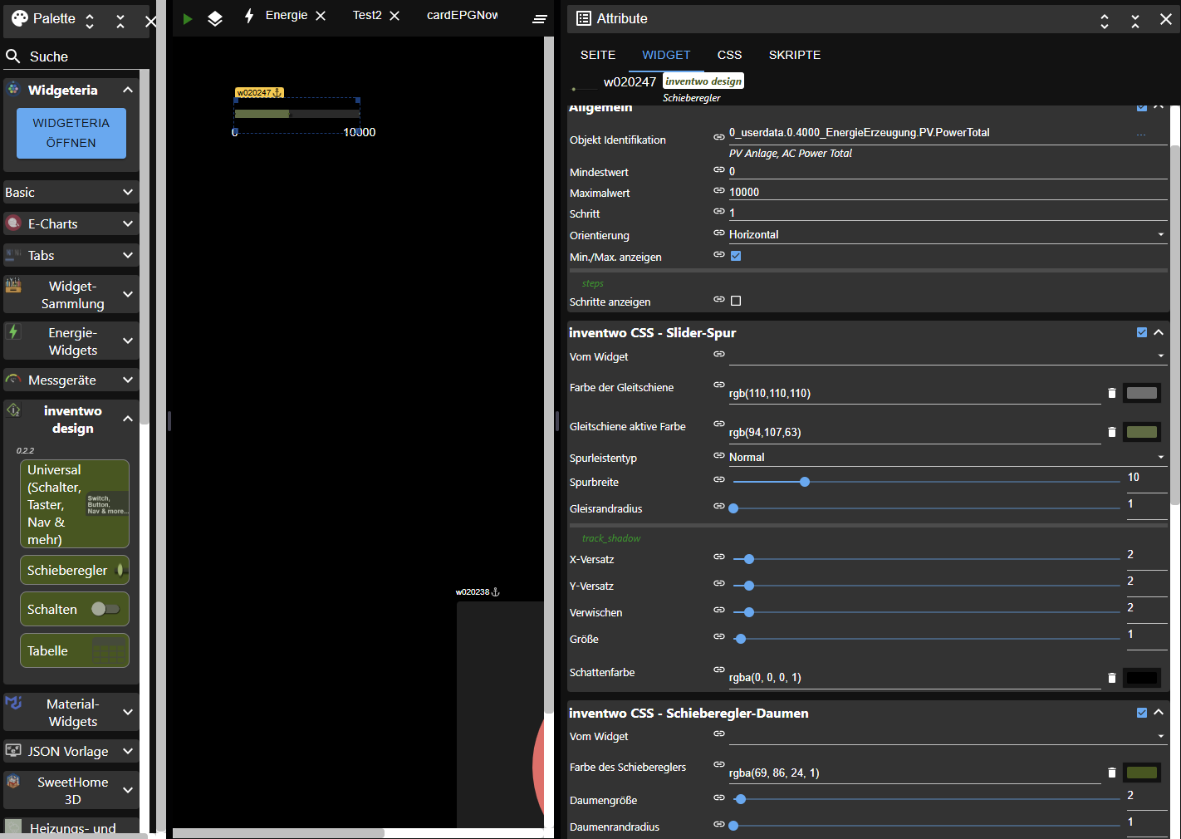The width and height of the screenshot is (1181, 839).
Task: Click link icon beside Mindestwert
Action: coord(719,169)
